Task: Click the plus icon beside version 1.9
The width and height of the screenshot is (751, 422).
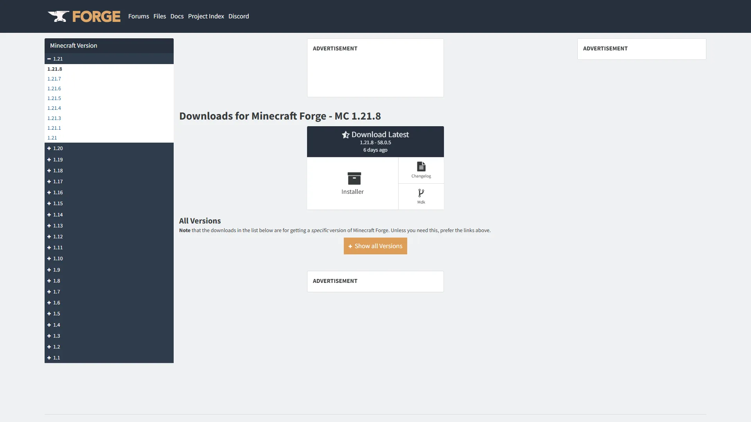Action: point(49,270)
